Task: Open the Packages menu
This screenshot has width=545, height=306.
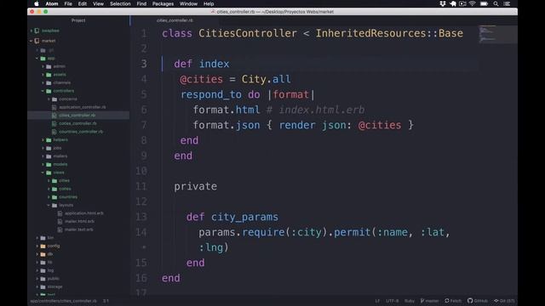Action: click(x=163, y=3)
